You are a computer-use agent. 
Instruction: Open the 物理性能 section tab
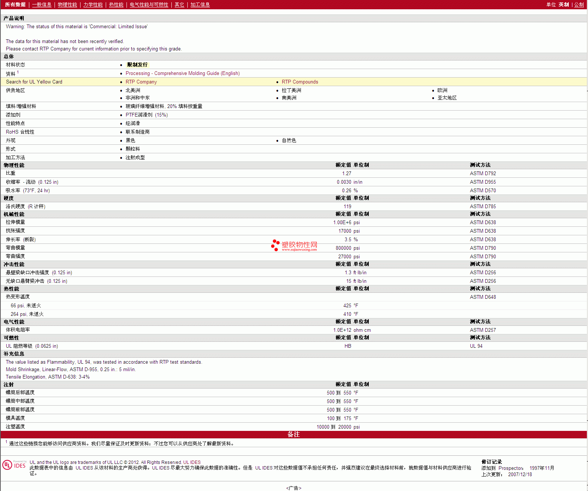click(67, 4)
